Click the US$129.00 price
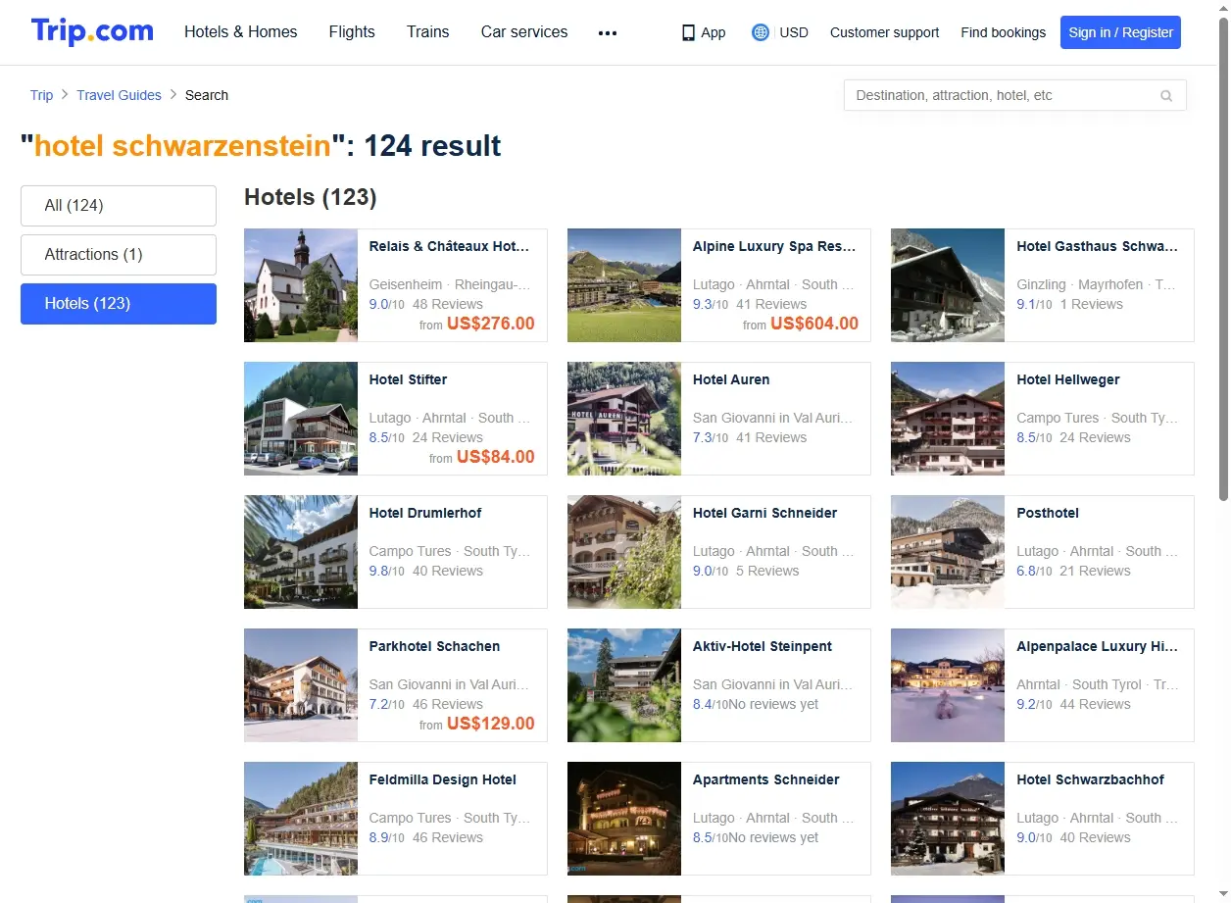1231x903 pixels. pos(491,724)
